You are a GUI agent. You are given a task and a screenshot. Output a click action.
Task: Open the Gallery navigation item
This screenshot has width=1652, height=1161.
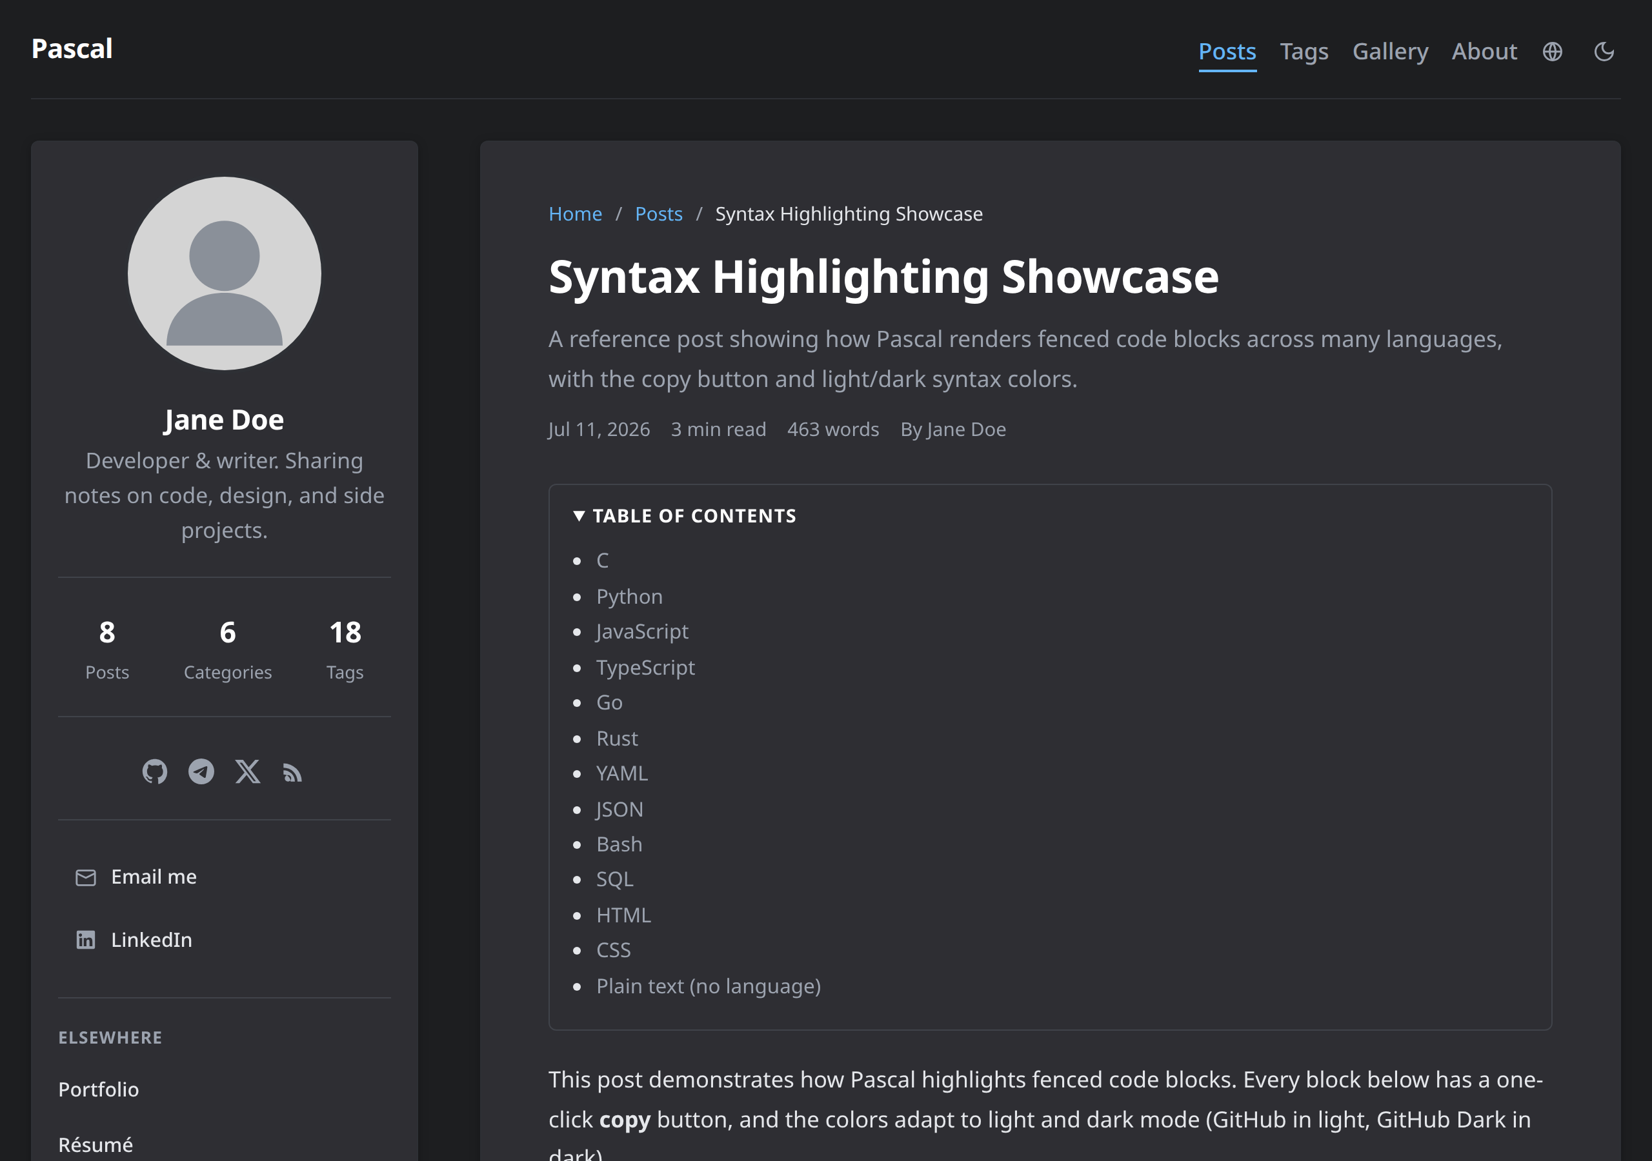point(1390,52)
